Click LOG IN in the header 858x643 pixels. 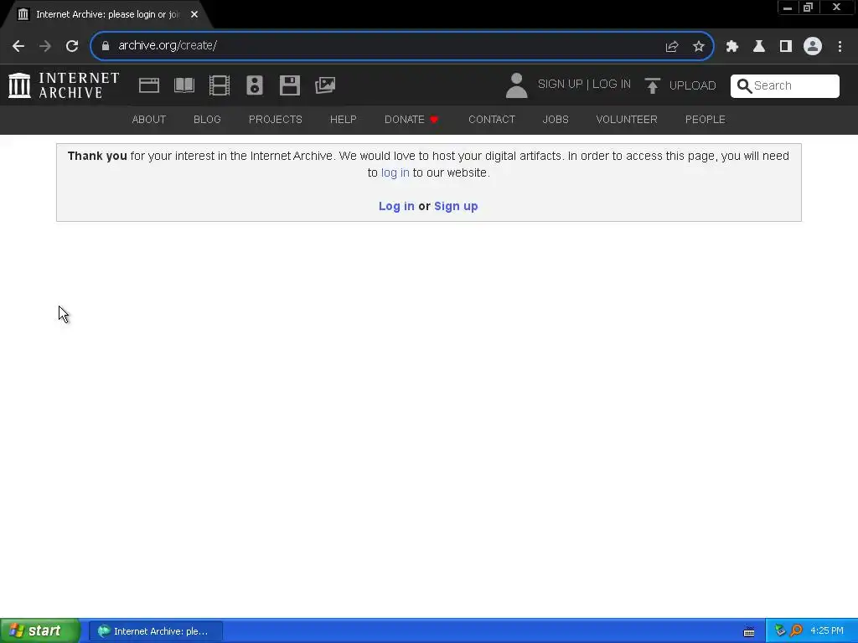coord(611,85)
